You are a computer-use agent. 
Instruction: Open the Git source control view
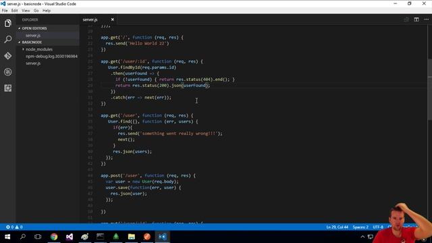(7, 55)
